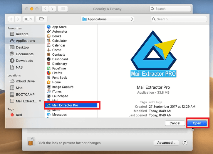The height and width of the screenshot is (154, 213).
Task: Open Documents in the sidebar
Action: pyautogui.click(x=25, y=54)
